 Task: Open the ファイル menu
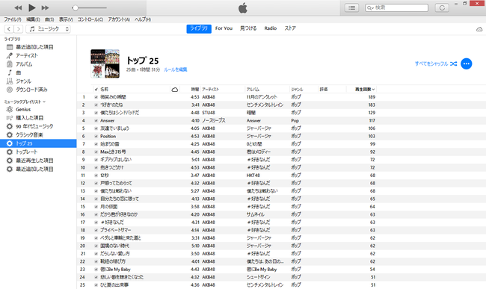click(x=13, y=19)
